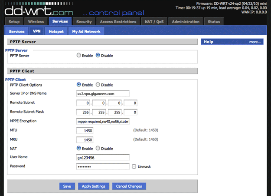The image size is (271, 196).
Task: Click the PPTP Client section header
Action: point(102,71)
